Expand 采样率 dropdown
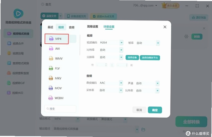The width and height of the screenshot is (212, 137). (x=121, y=90)
